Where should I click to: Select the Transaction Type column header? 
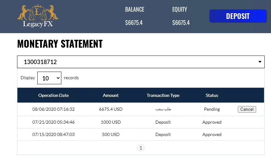(x=163, y=95)
